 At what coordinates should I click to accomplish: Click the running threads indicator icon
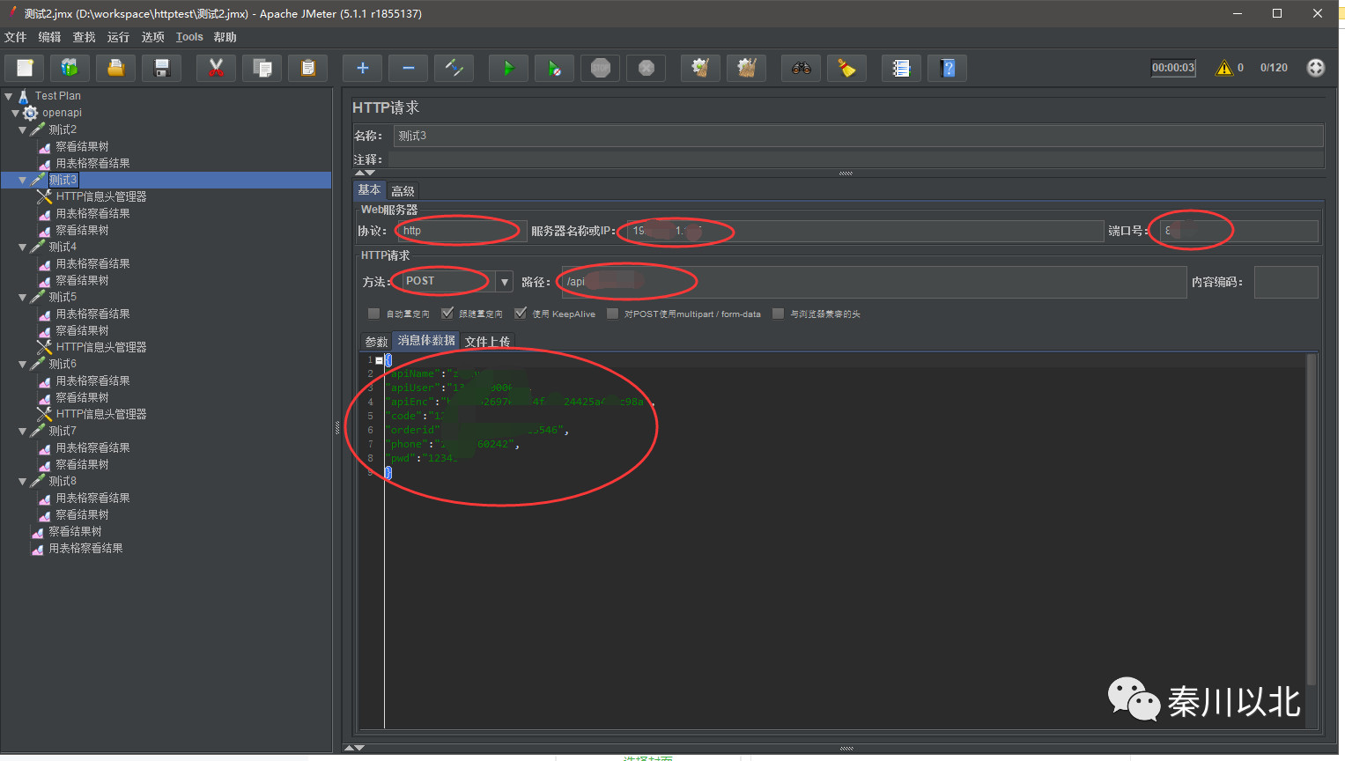(1316, 68)
